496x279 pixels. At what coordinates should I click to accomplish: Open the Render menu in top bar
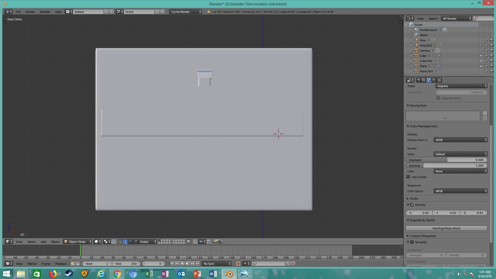pyautogui.click(x=30, y=12)
